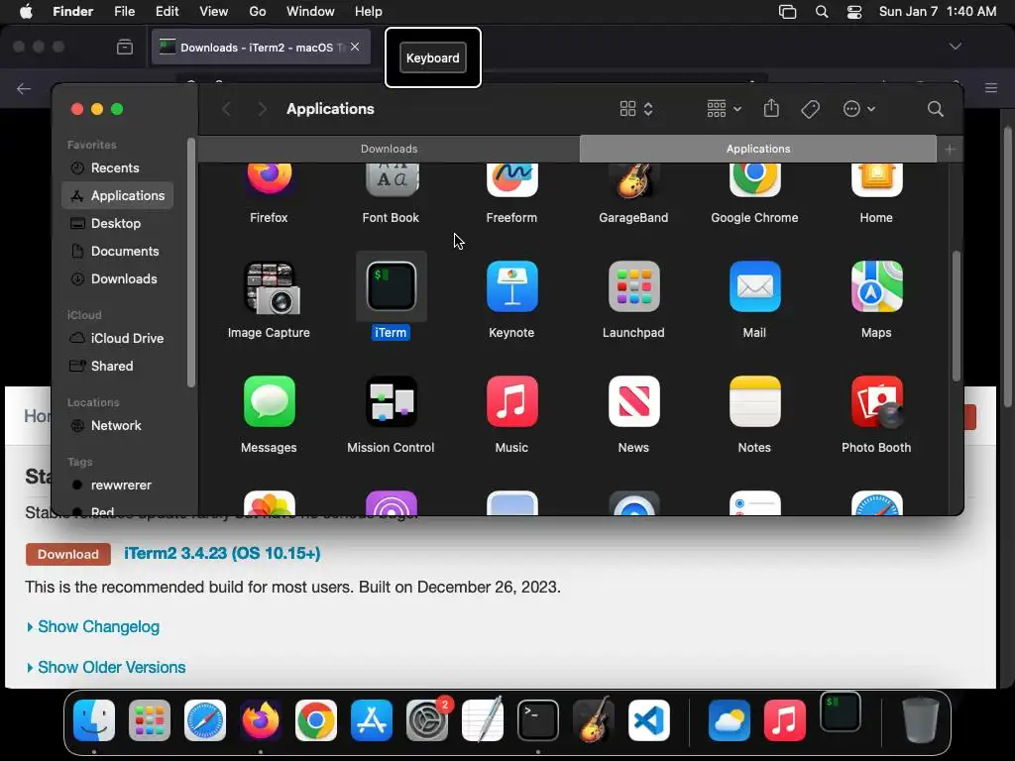Add a new Finder tab
The height and width of the screenshot is (761, 1015).
coord(950,150)
